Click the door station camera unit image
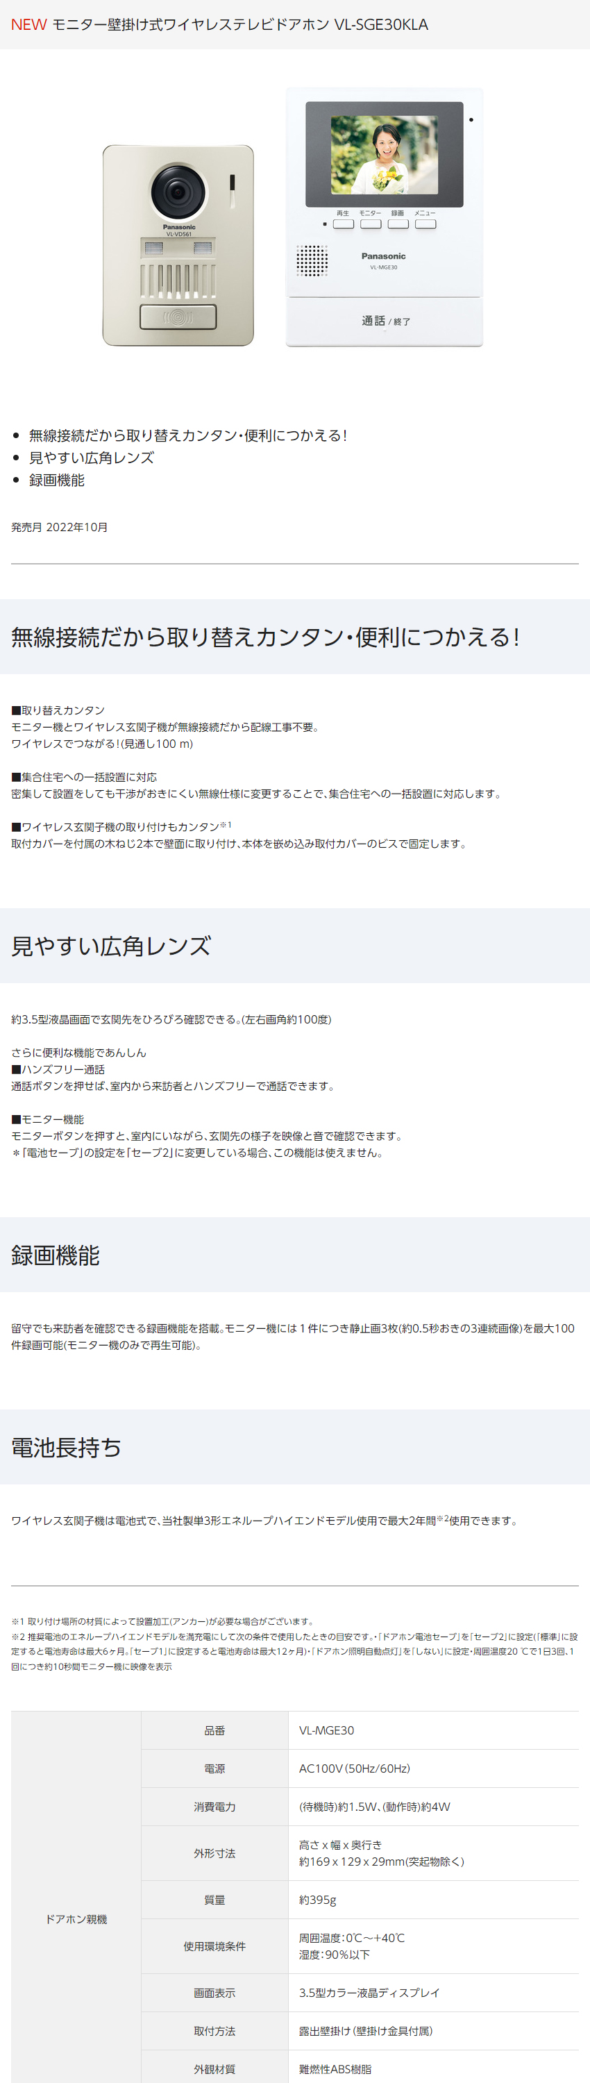The image size is (590, 2083). tap(178, 246)
